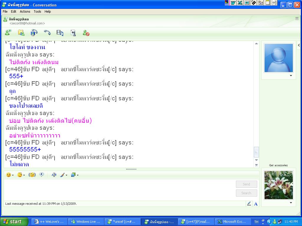This screenshot has width=302, height=226.
Task: Open the share files icon
Action: [21, 33]
